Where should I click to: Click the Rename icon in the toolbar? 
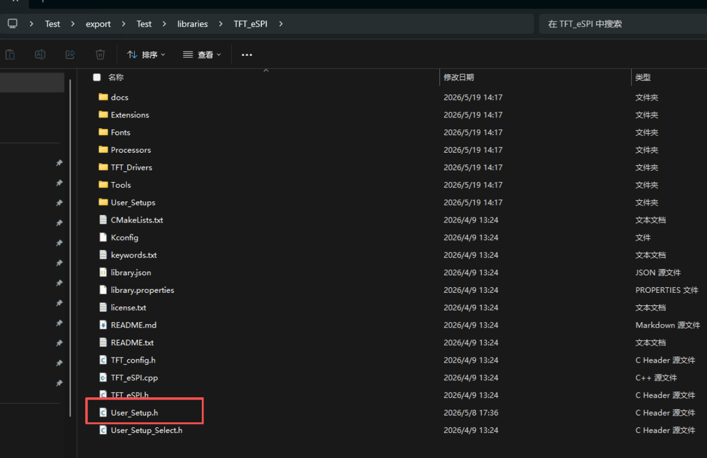(40, 54)
